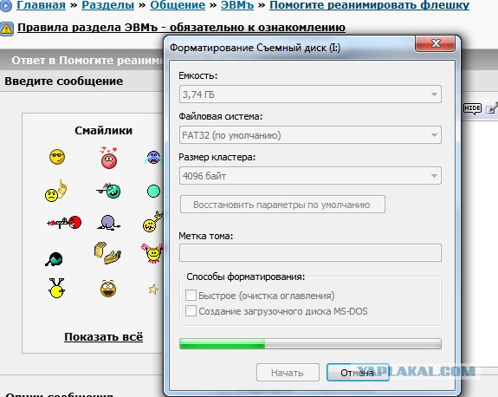Expand the Файловая система FAT32 dropdown
The width and height of the screenshot is (498, 397).
[x=310, y=135]
